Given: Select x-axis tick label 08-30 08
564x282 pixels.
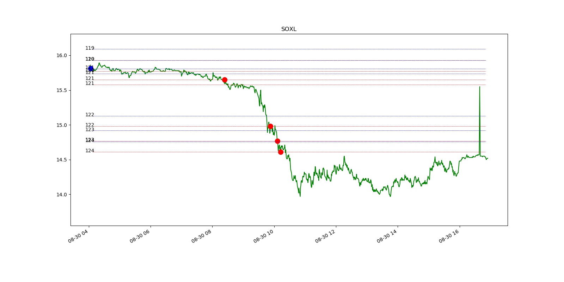Looking at the screenshot, I should (201, 236).
